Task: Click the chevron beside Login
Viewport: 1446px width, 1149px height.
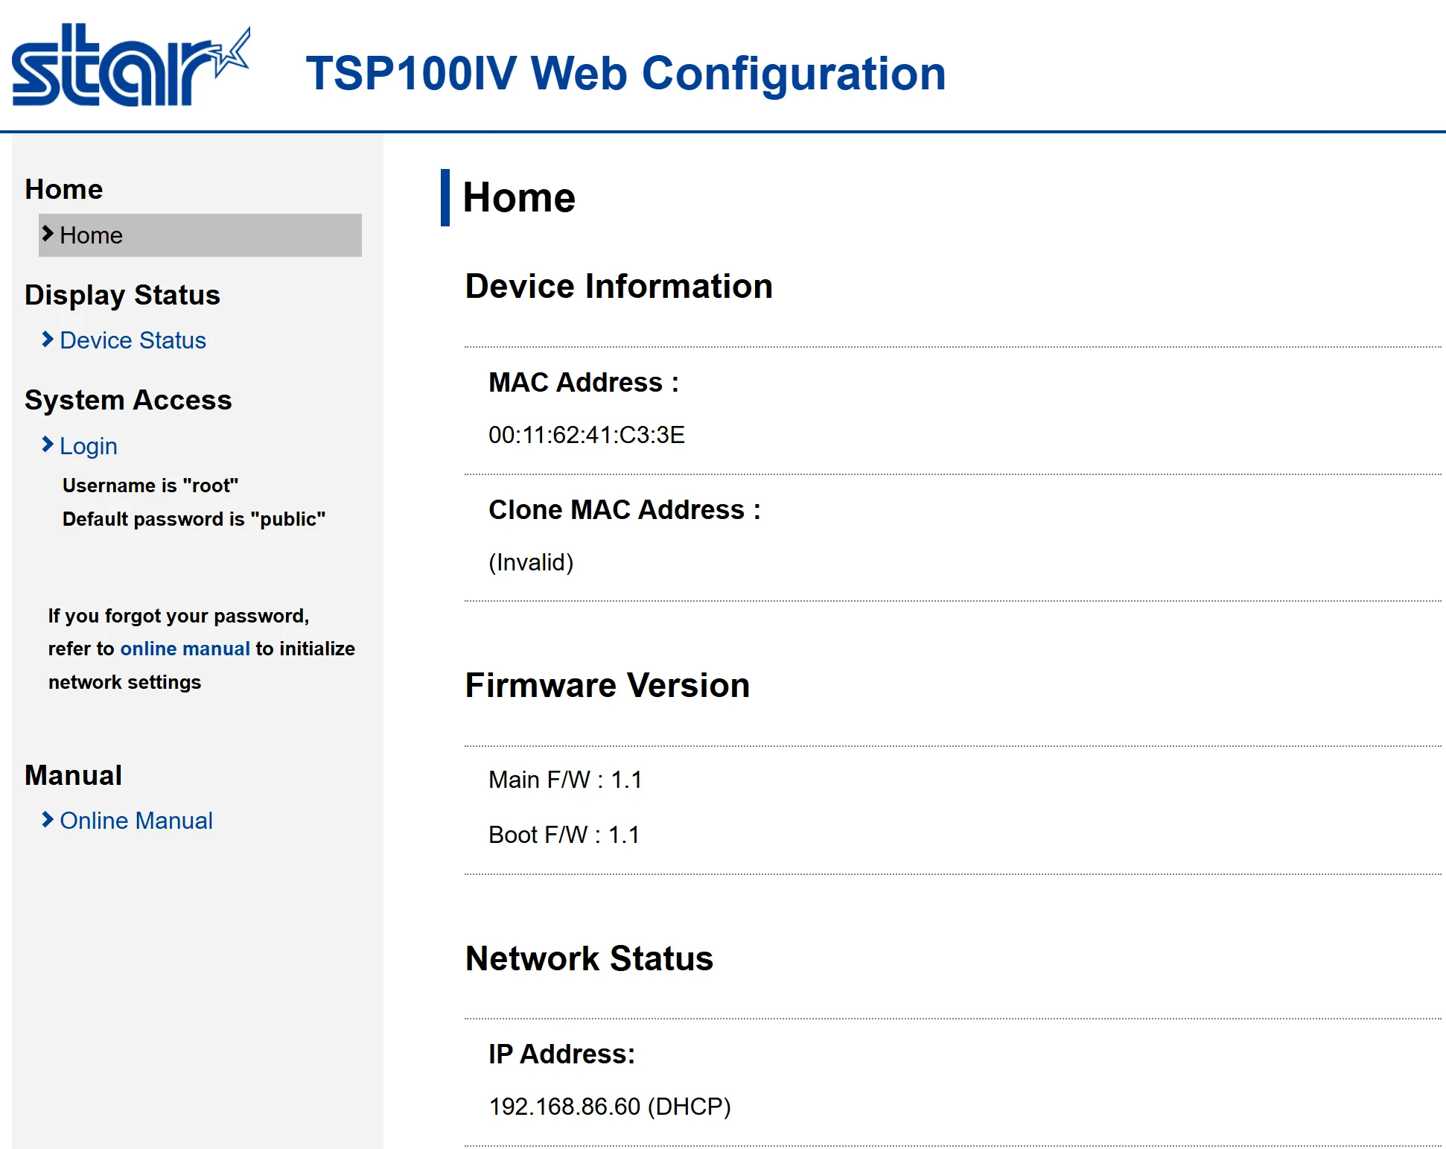Action: [48, 445]
